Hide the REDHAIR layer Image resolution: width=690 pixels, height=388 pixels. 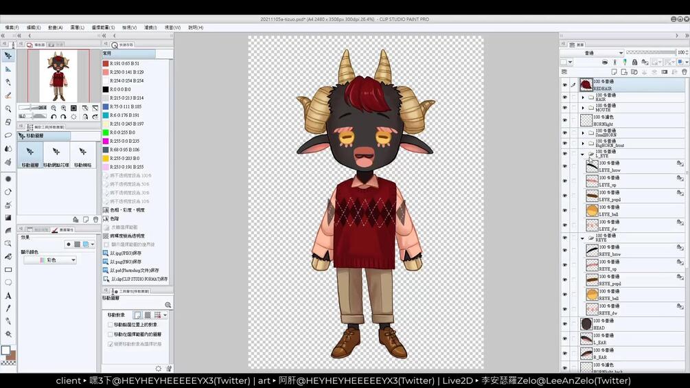click(x=565, y=85)
